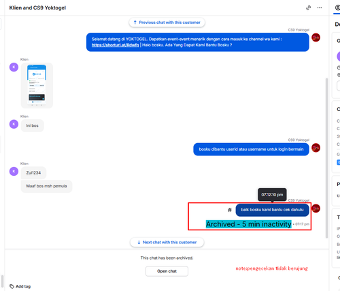Select the 'Maaf bos msh pemula' message
Image resolution: width=340 pixels, height=291 pixels.
click(x=46, y=186)
